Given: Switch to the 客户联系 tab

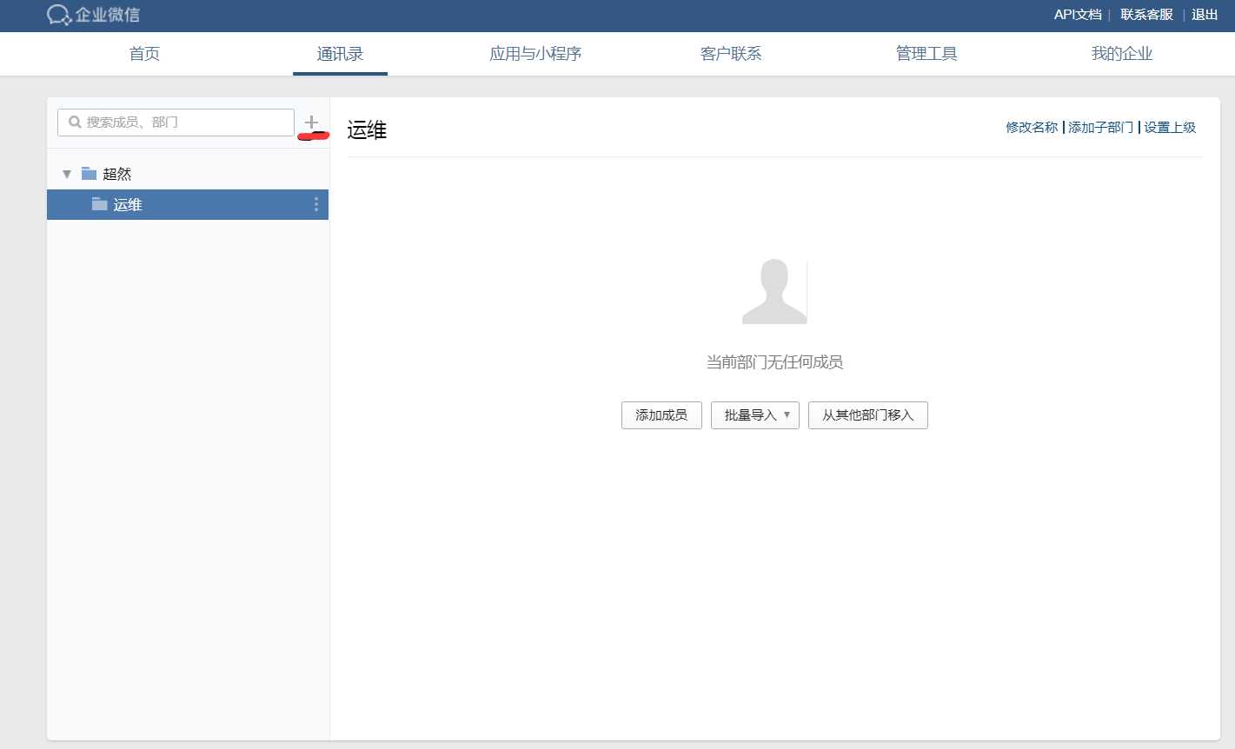Looking at the screenshot, I should [x=731, y=54].
